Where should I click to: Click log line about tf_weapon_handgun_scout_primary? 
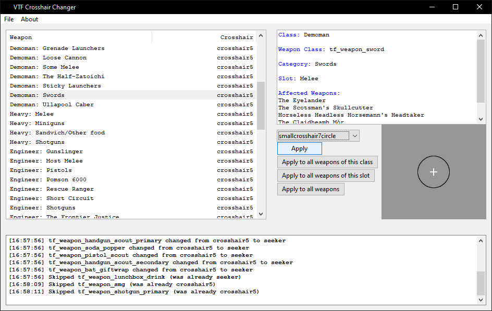click(147, 241)
